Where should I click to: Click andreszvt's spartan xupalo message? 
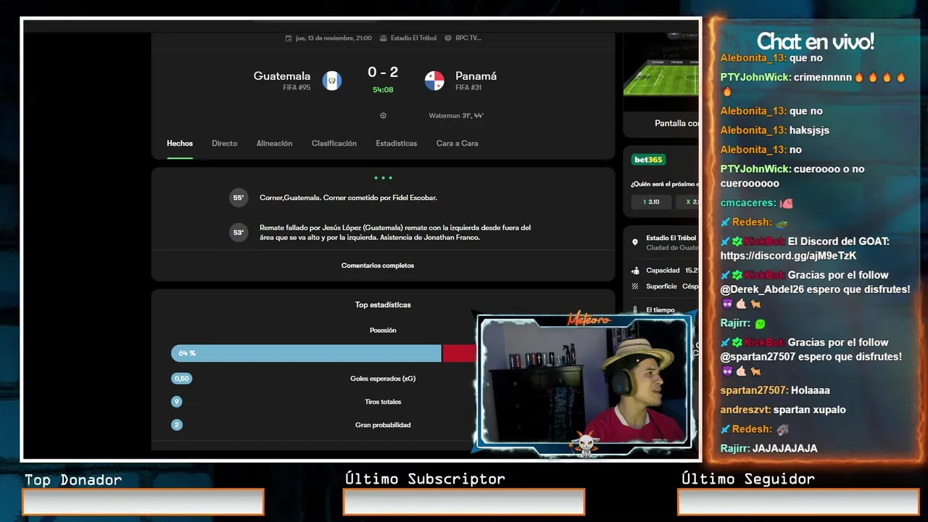[783, 410]
